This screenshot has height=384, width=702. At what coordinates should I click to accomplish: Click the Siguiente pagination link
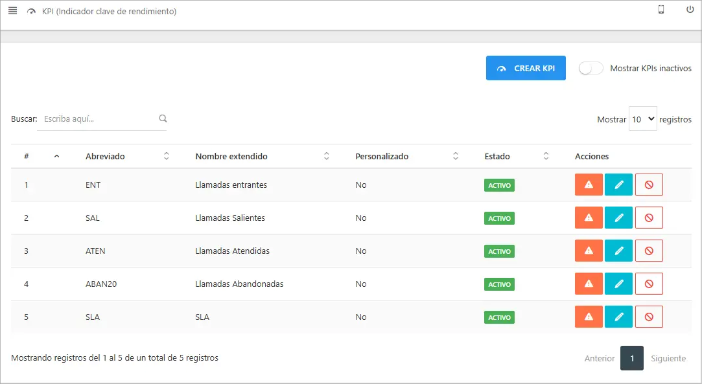coord(668,358)
